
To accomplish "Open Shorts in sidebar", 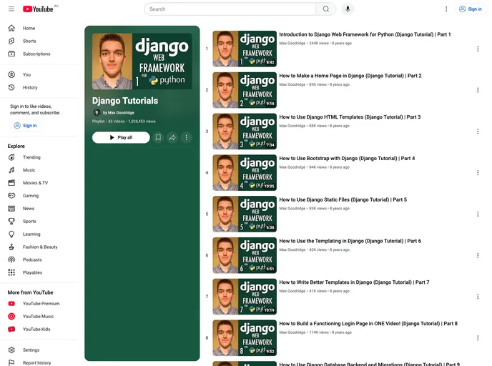I will pos(29,41).
